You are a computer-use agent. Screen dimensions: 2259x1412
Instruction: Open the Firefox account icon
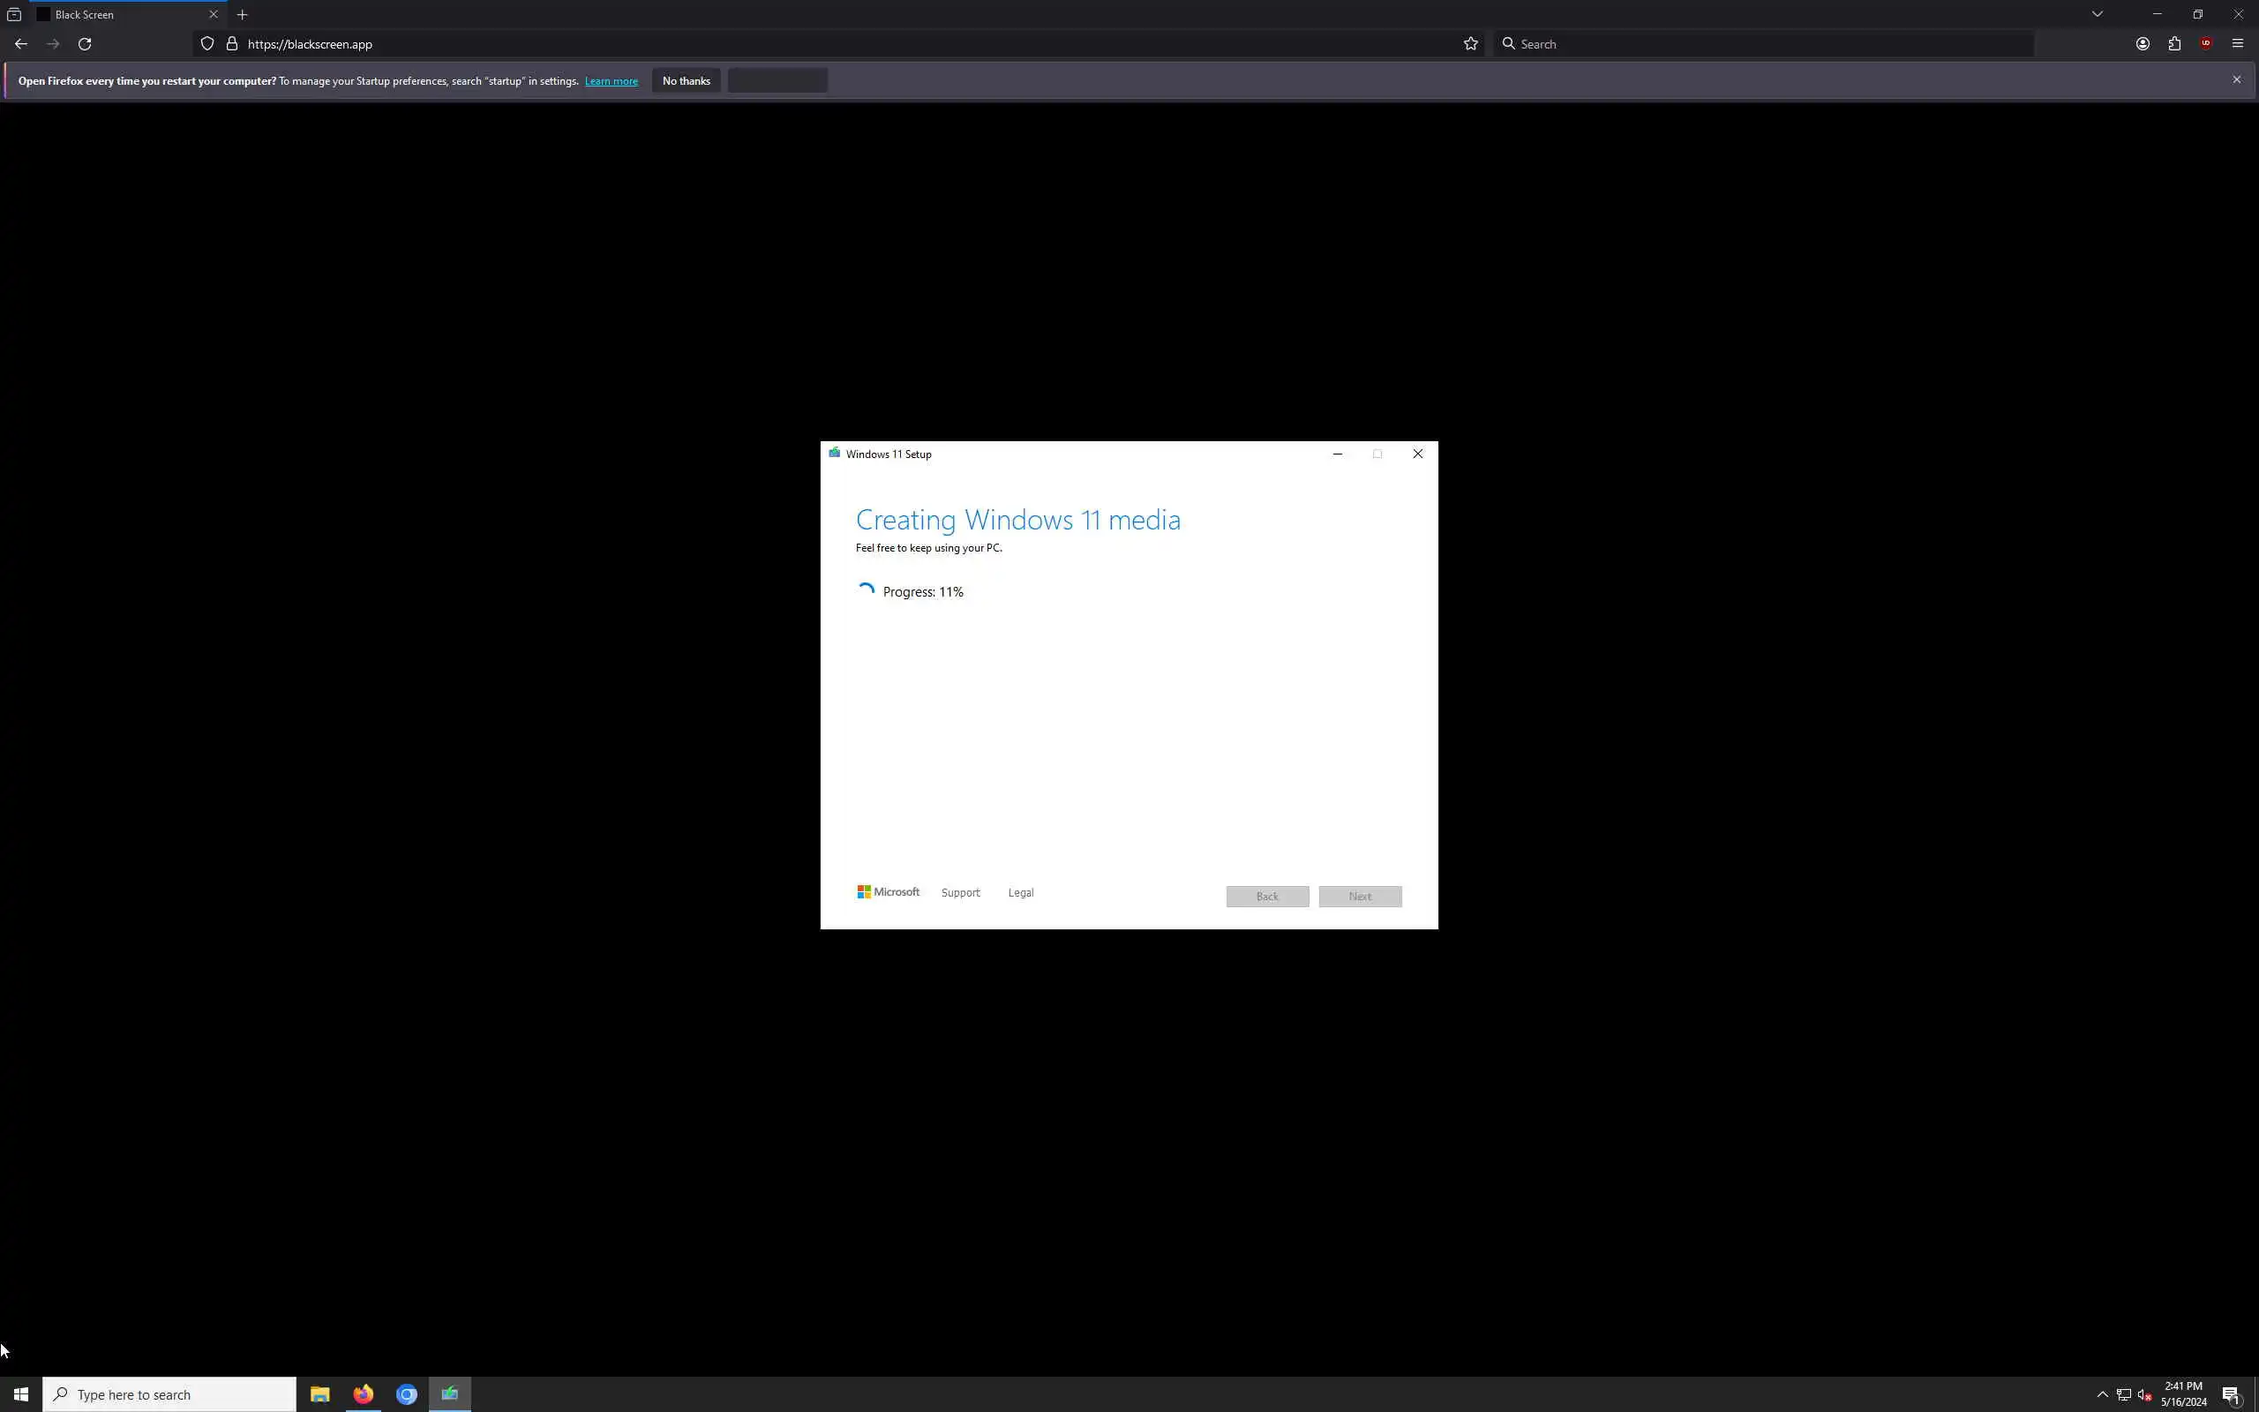pos(2143,44)
